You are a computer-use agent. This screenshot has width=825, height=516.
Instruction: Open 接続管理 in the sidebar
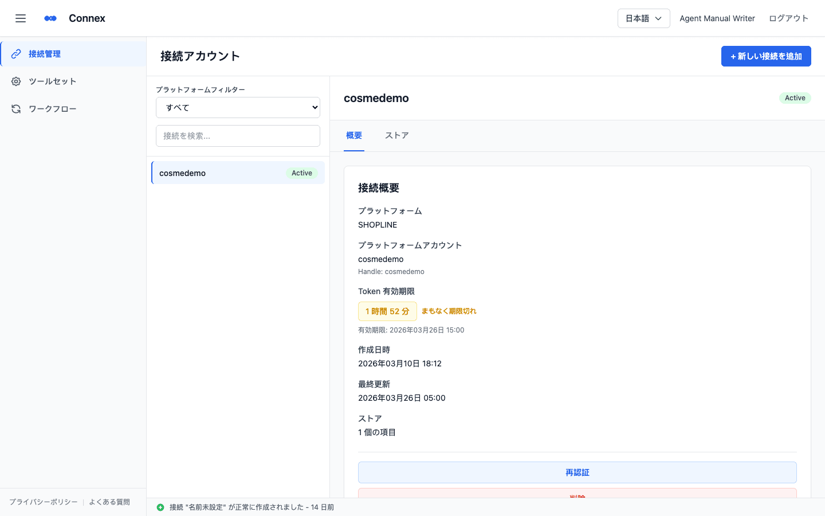73,54
